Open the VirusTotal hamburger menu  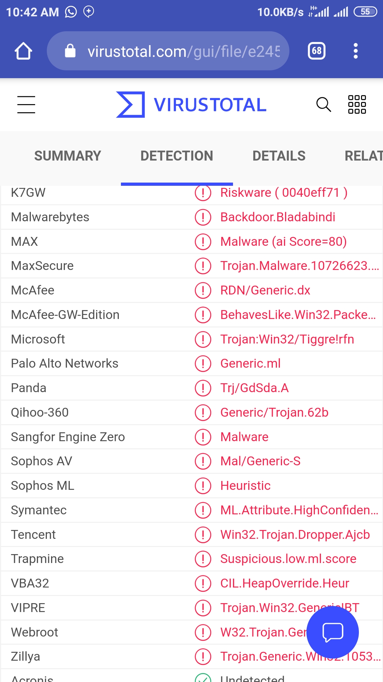26,105
